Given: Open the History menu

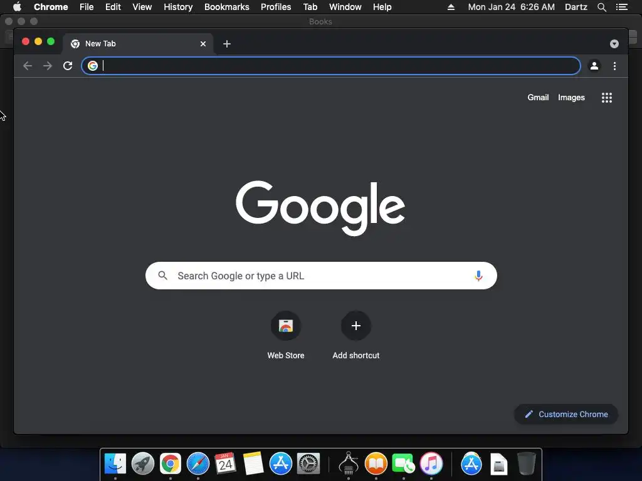Looking at the screenshot, I should click(178, 7).
